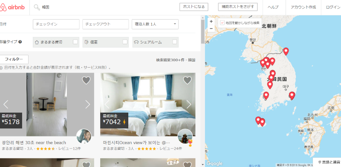This screenshot has width=341, height=167.
Task: Check the 個室 room type box
Action: (x=125, y=42)
